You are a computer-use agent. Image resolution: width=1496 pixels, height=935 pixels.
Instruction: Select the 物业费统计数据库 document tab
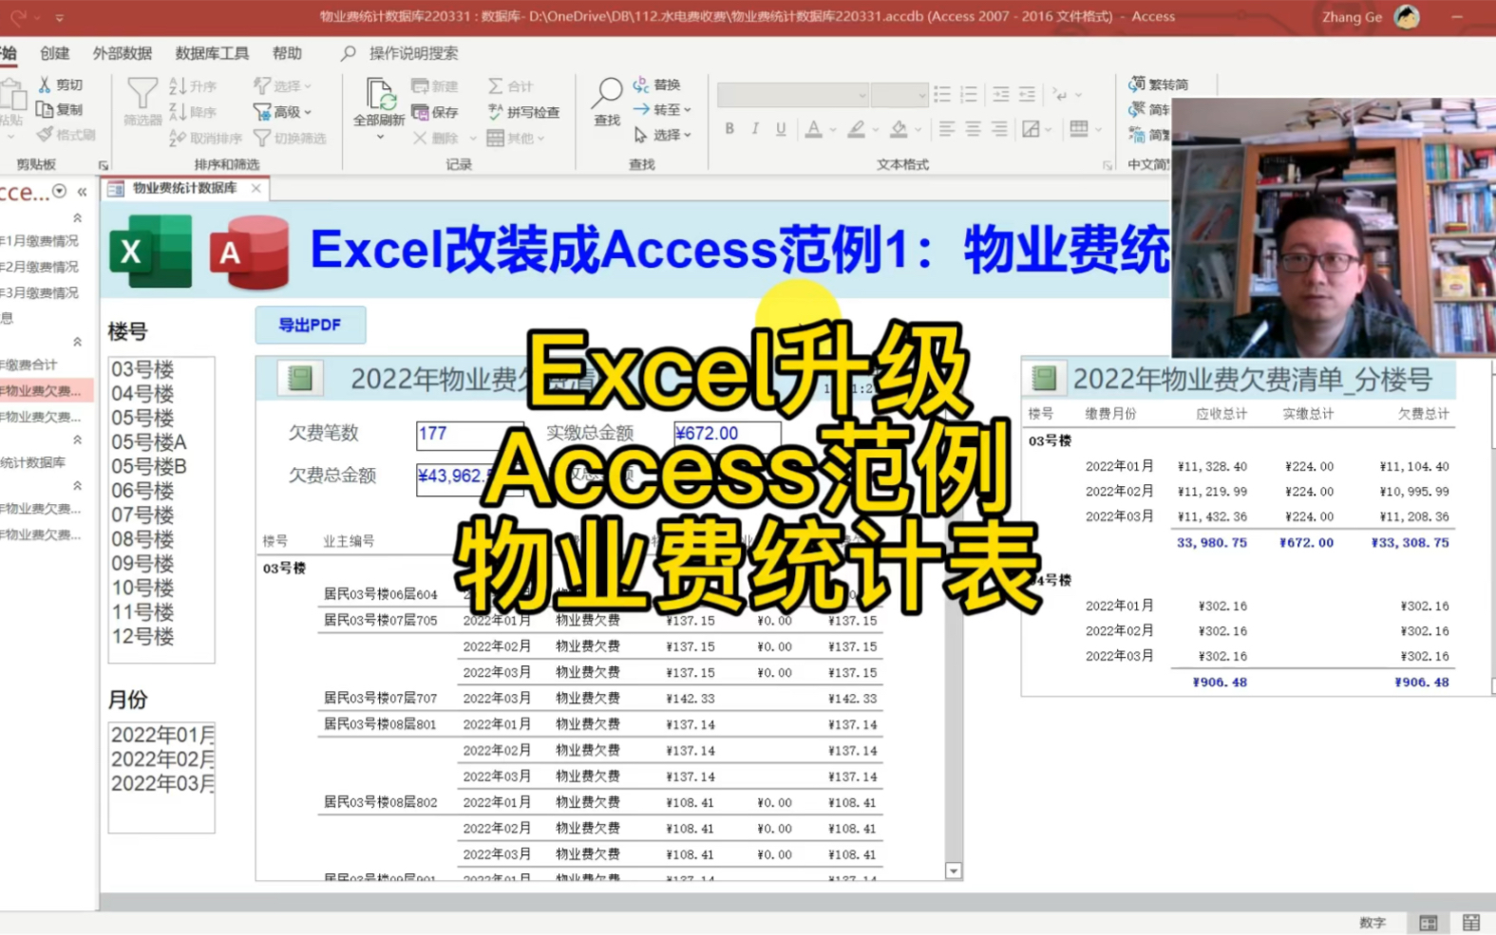[184, 188]
